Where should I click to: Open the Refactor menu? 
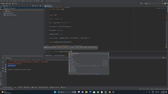click(x=23, y=1)
